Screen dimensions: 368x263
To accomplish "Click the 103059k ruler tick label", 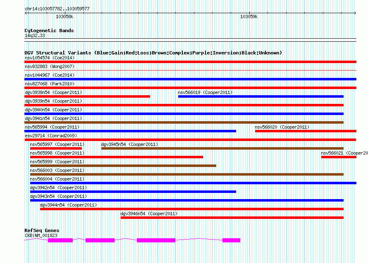I will [x=249, y=16].
